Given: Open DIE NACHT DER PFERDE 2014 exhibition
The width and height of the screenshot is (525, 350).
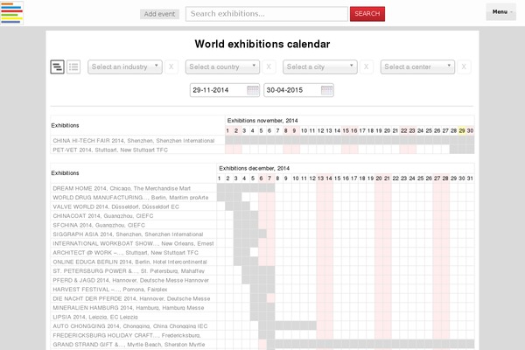Looking at the screenshot, I should pos(131,298).
